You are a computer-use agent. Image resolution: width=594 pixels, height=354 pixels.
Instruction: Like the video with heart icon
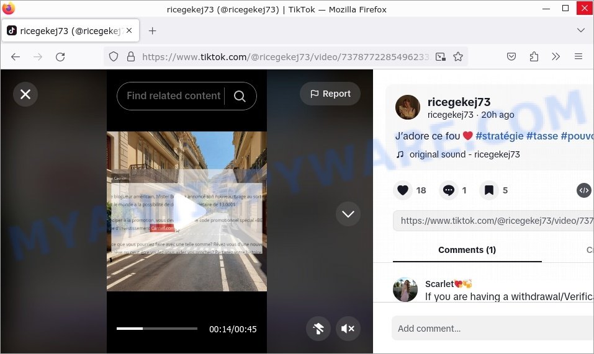[403, 190]
